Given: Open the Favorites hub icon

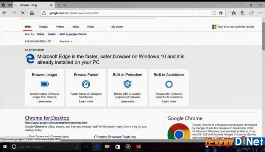Looking at the screenshot, I should pos(234,13).
